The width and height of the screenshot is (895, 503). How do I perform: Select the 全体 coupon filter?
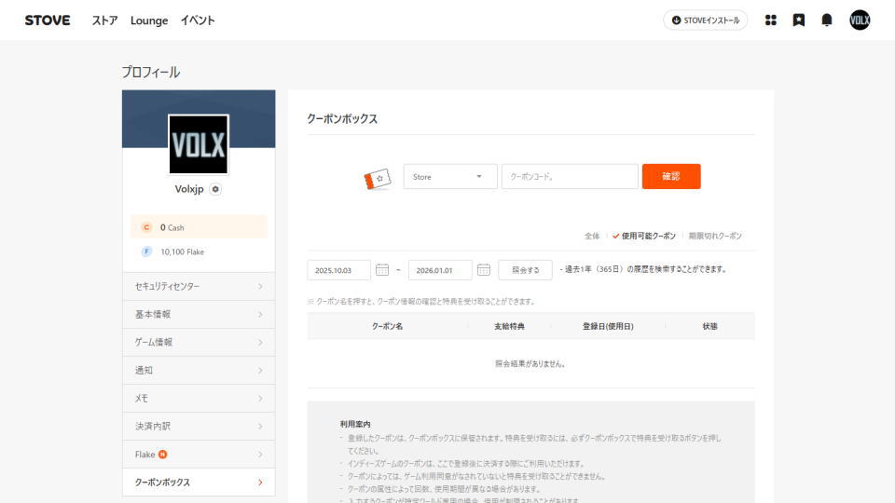(592, 237)
